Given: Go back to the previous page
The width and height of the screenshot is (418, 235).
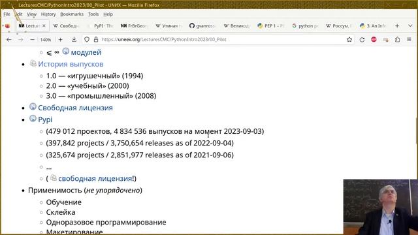Looking at the screenshot, I should click(8, 39).
